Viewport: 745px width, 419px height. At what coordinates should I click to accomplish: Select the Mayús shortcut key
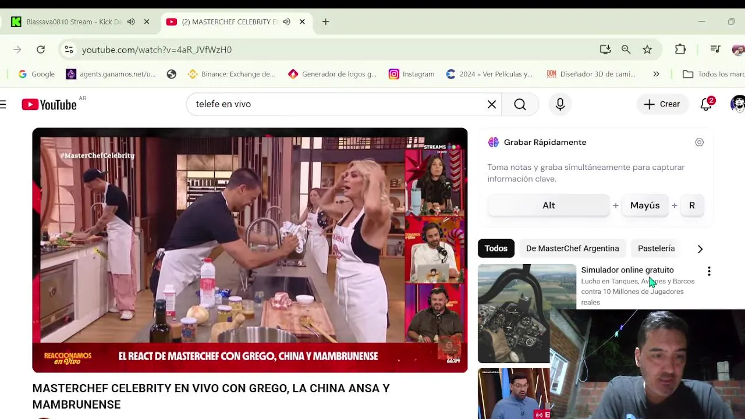click(645, 205)
